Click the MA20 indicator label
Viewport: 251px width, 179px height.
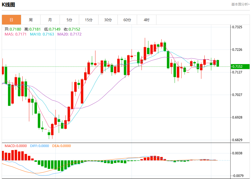[69, 34]
